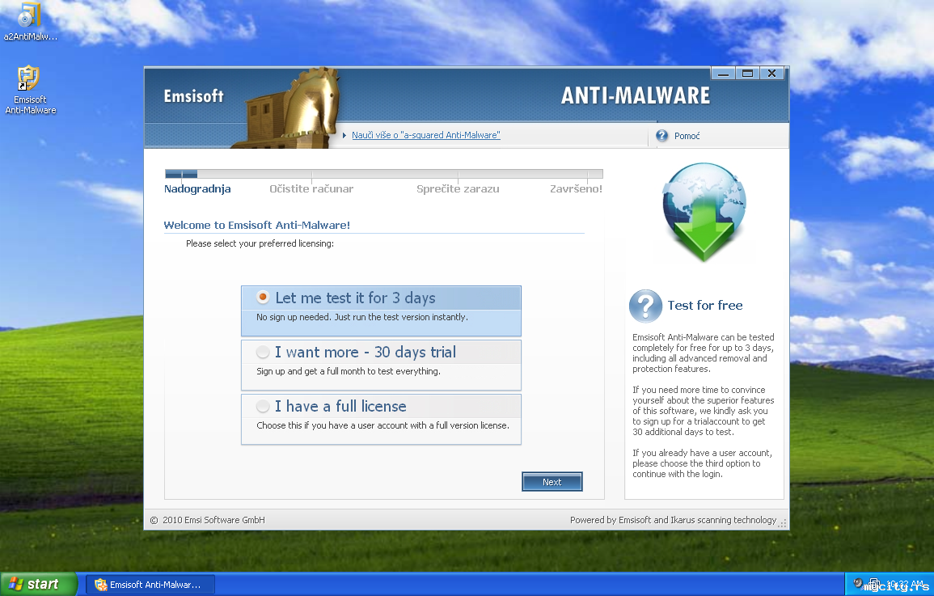
Task: Click the Emsisoft brand name in header
Action: coord(193,96)
